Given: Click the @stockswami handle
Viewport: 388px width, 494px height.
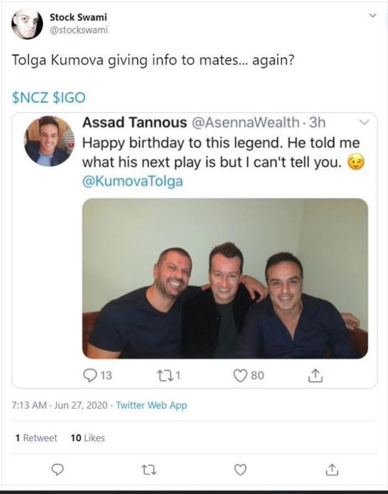Looking at the screenshot, I should pos(79,30).
